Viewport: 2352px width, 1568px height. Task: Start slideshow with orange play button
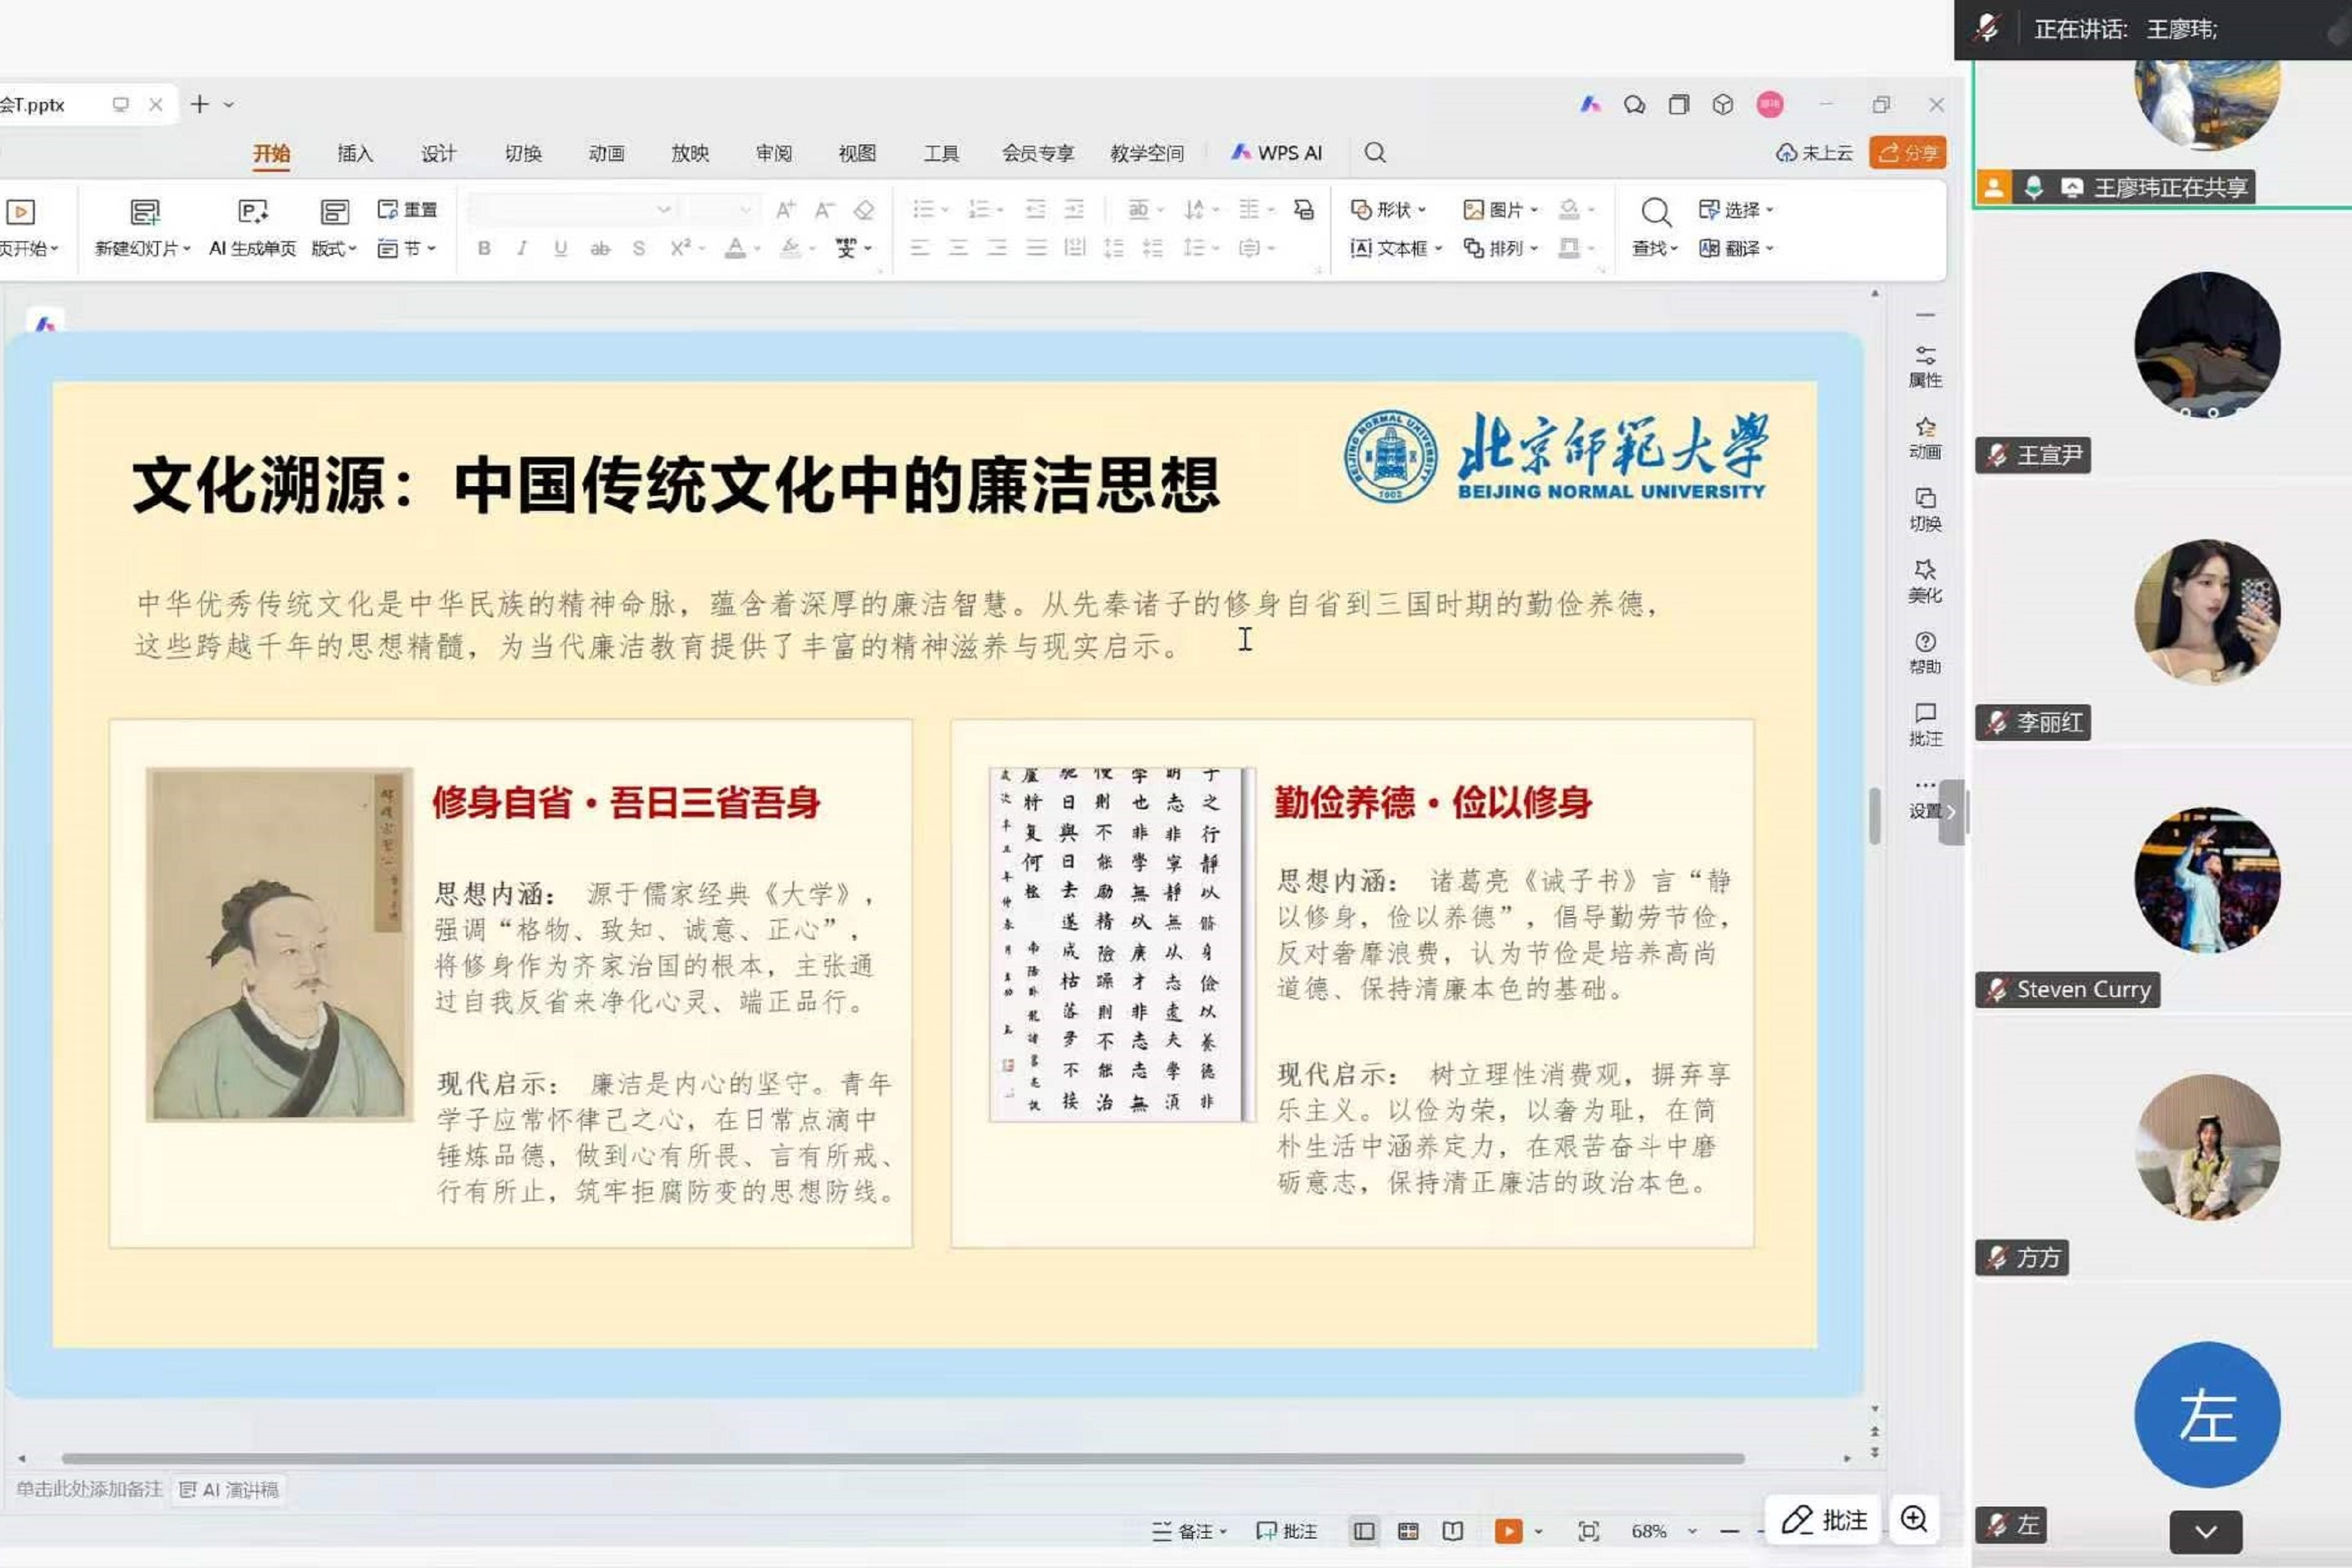tap(1508, 1531)
